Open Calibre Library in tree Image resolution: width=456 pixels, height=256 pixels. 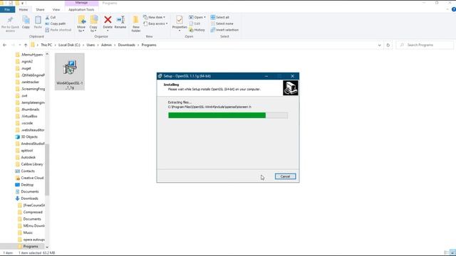click(31, 164)
